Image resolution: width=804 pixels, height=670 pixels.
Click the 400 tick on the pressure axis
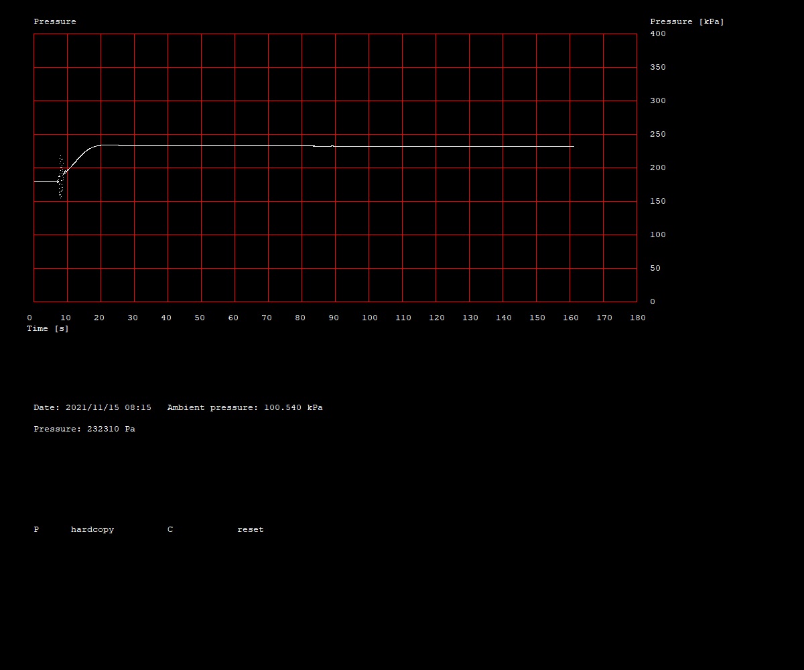[658, 33]
